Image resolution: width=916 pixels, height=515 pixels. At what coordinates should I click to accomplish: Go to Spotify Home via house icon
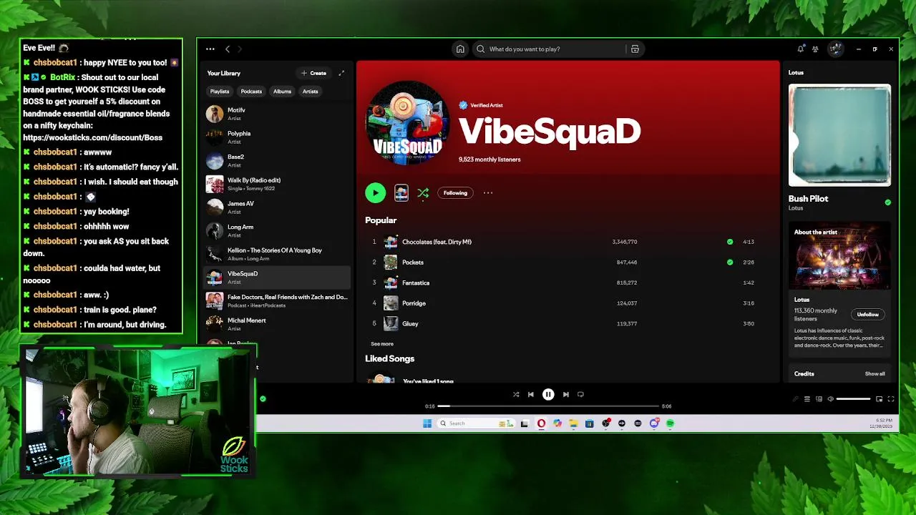460,49
